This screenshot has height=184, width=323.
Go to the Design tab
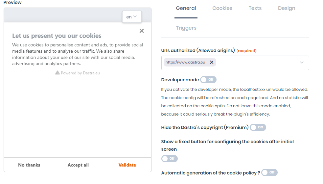287,8
